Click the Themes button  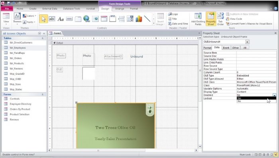coord(17,19)
